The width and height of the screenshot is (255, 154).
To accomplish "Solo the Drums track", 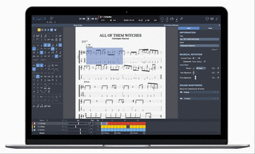I will pos(66,130).
